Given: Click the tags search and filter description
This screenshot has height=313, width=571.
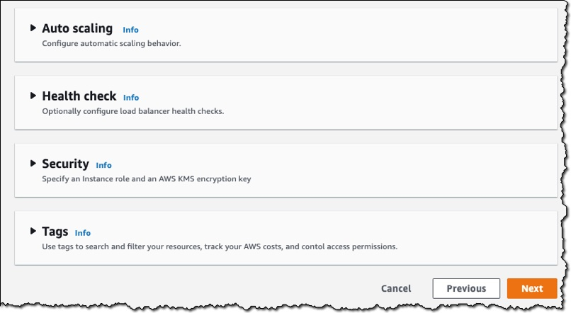Looking at the screenshot, I should point(219,247).
